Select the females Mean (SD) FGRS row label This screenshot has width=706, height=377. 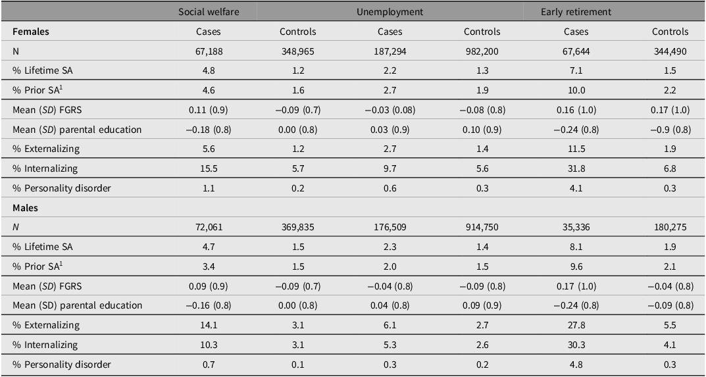coord(47,111)
